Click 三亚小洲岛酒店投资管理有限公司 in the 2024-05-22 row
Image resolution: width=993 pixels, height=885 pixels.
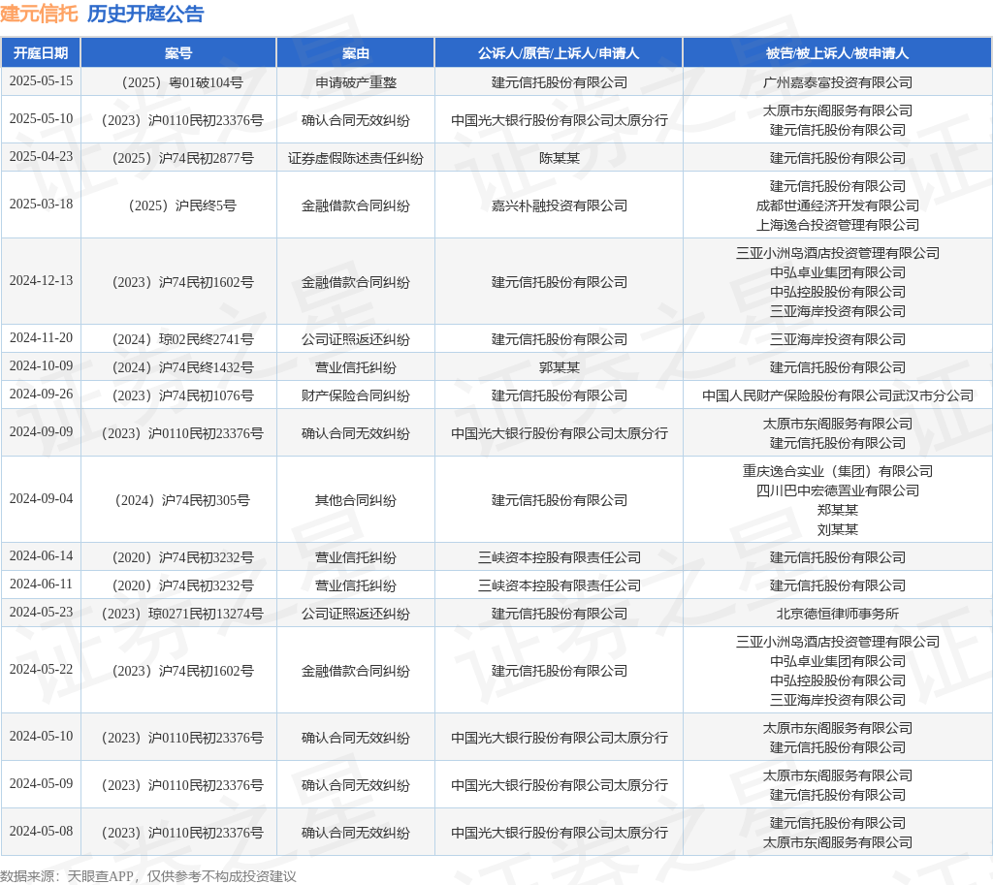[837, 642]
